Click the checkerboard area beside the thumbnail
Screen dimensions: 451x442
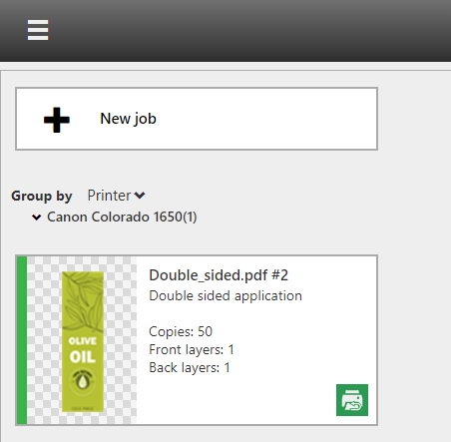click(121, 340)
